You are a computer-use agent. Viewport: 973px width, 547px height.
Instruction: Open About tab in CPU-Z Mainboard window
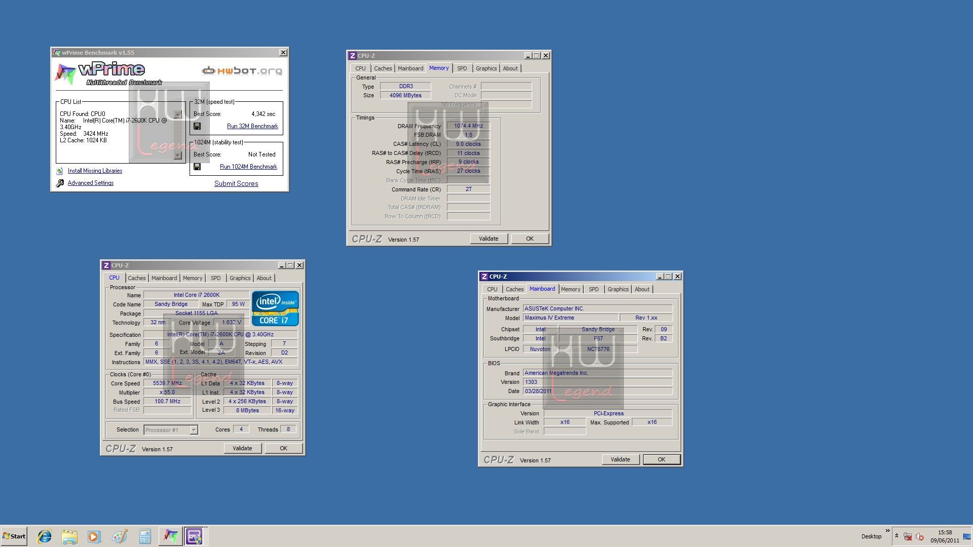[642, 289]
